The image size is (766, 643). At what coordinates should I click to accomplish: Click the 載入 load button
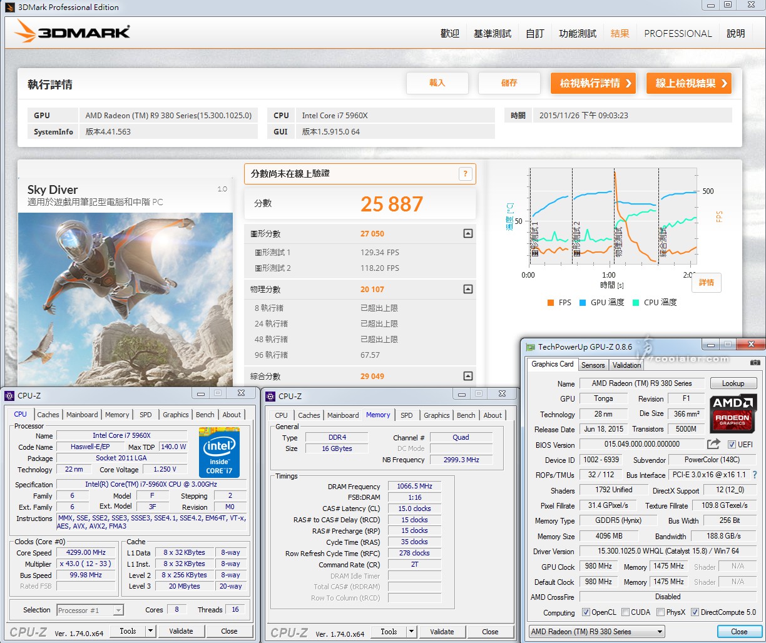tap(437, 83)
